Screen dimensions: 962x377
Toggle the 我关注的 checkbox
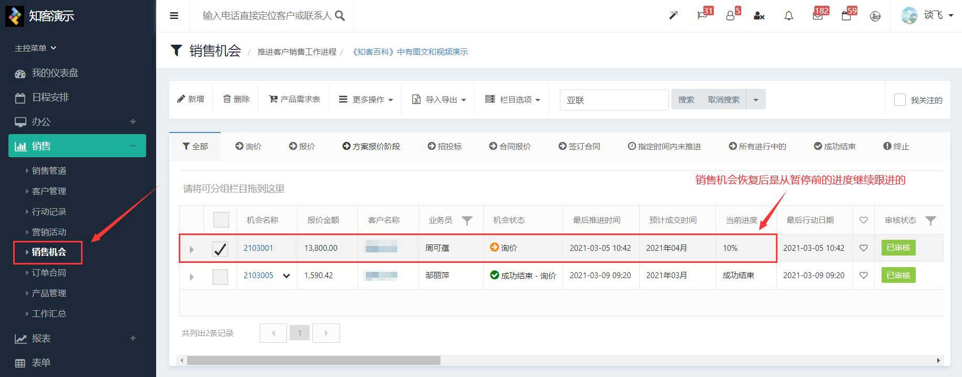tap(900, 99)
